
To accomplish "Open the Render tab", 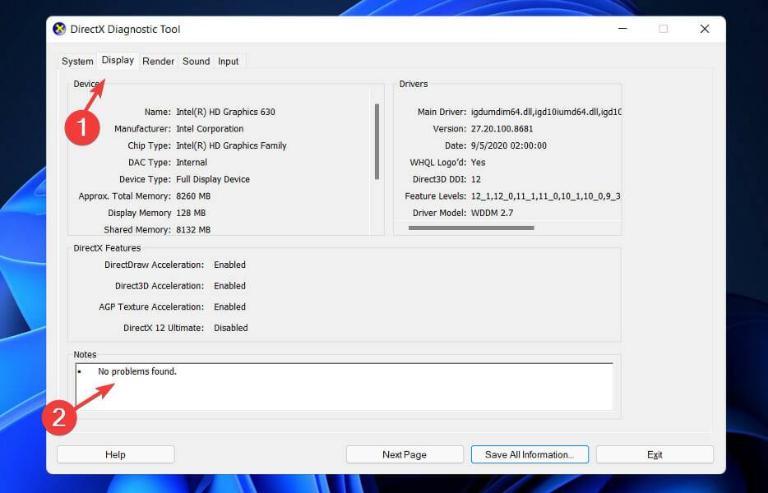I will click(158, 61).
